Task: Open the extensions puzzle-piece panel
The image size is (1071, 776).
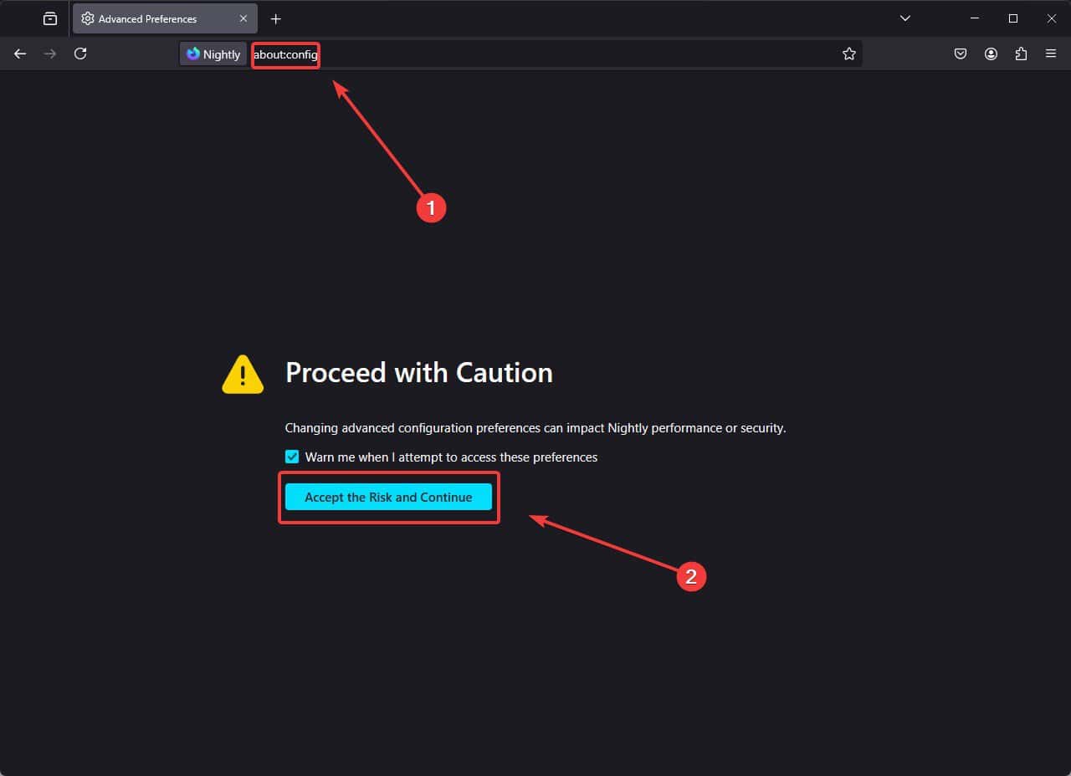Action: tap(1021, 54)
